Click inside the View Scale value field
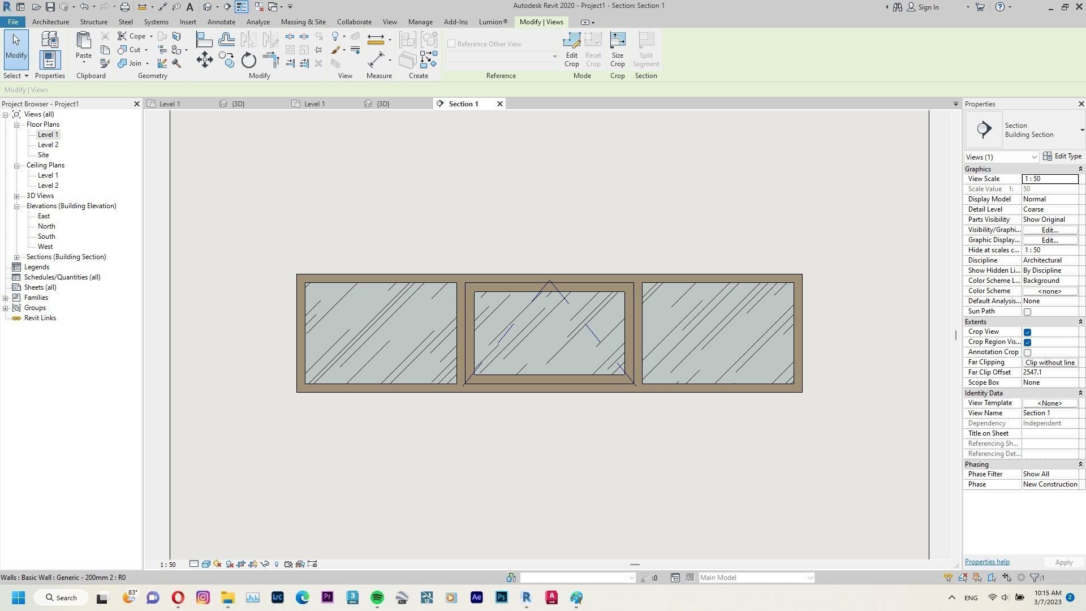Screen dimensions: 1086x611 click(1049, 178)
